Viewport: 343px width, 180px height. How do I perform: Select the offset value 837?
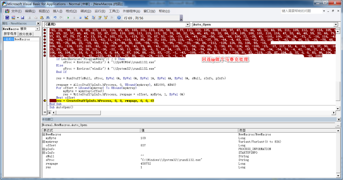point(143,145)
